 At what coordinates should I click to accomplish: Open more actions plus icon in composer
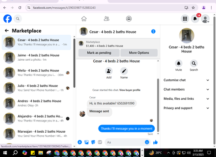tap(79, 142)
